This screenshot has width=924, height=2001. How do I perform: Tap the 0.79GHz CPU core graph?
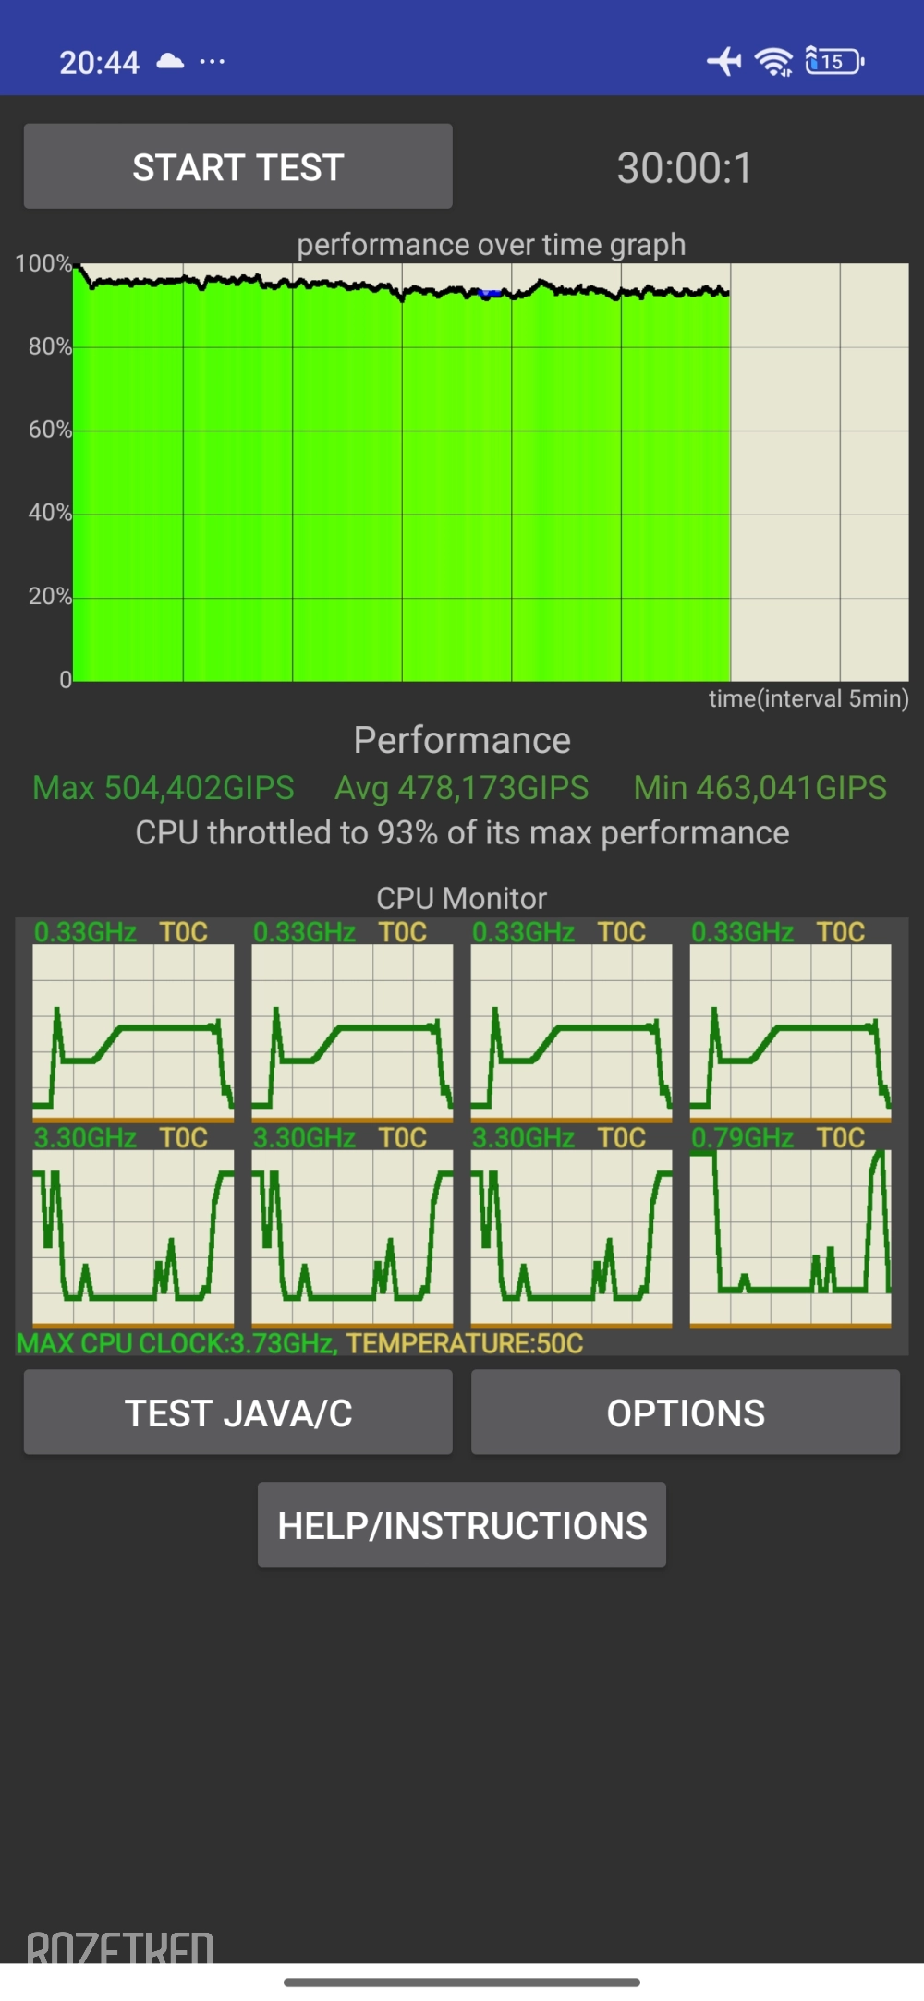790,1237
